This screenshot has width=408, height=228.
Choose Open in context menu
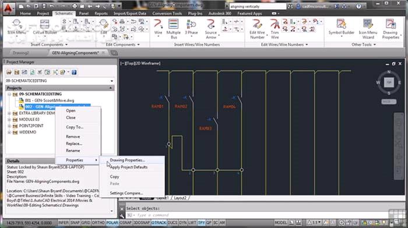tap(71, 111)
